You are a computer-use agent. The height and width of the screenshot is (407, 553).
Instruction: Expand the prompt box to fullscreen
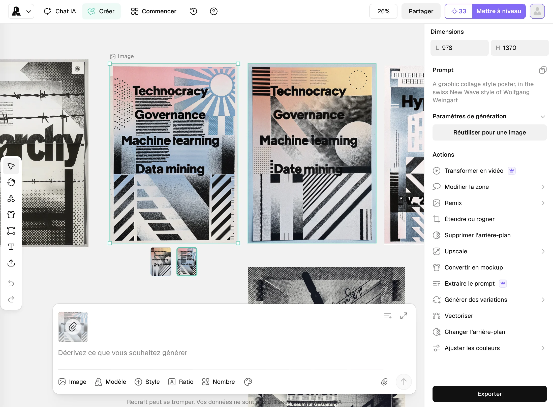pos(404,316)
